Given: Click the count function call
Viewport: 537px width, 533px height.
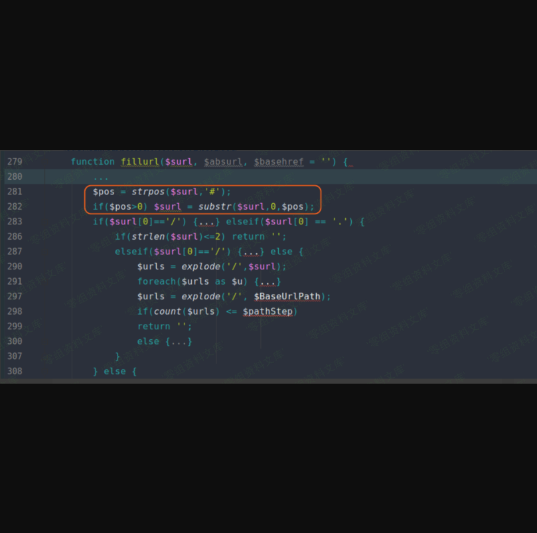Looking at the screenshot, I should point(167,311).
